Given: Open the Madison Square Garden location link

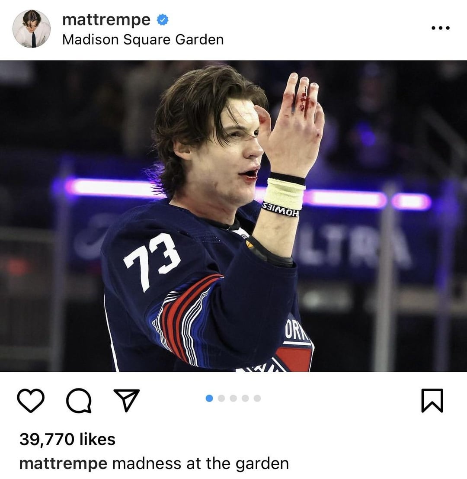Looking at the screenshot, I should point(143,40).
